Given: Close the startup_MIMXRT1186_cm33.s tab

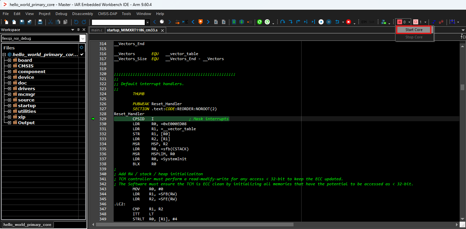Looking at the screenshot, I should (x=162, y=30).
